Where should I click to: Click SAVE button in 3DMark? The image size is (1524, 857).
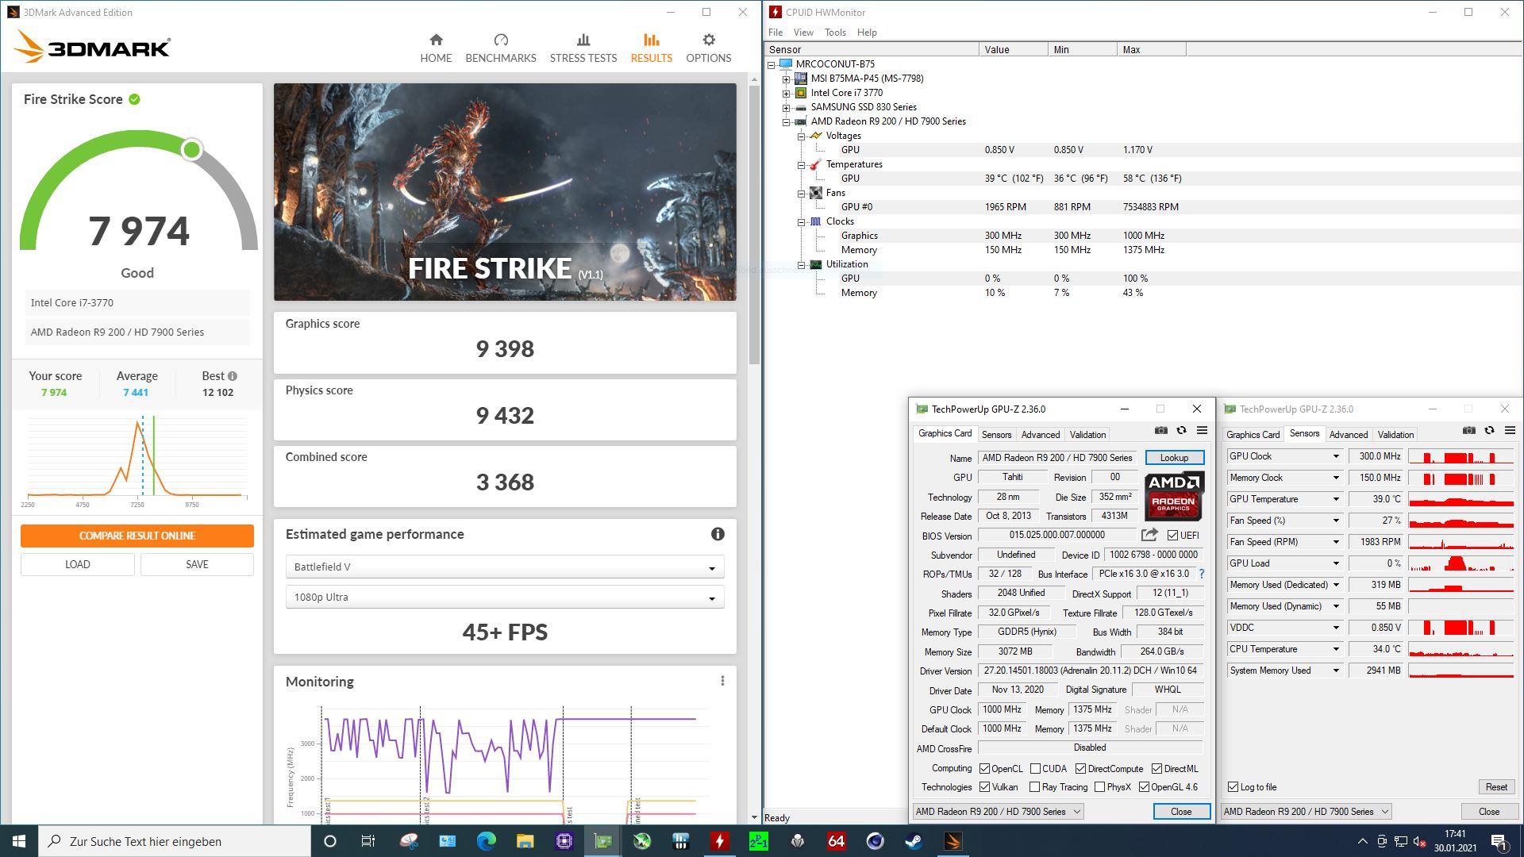tap(197, 564)
